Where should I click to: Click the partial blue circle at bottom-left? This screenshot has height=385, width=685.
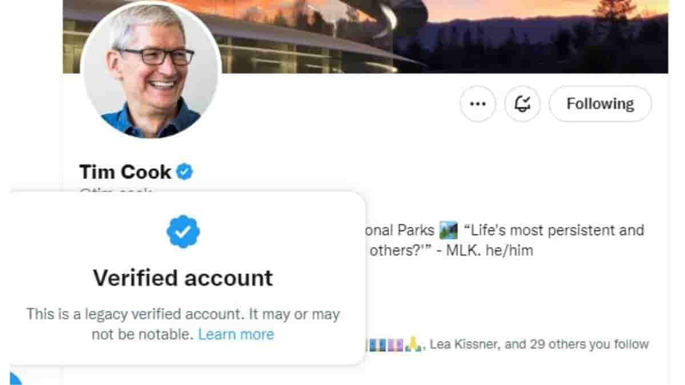pyautogui.click(x=15, y=378)
